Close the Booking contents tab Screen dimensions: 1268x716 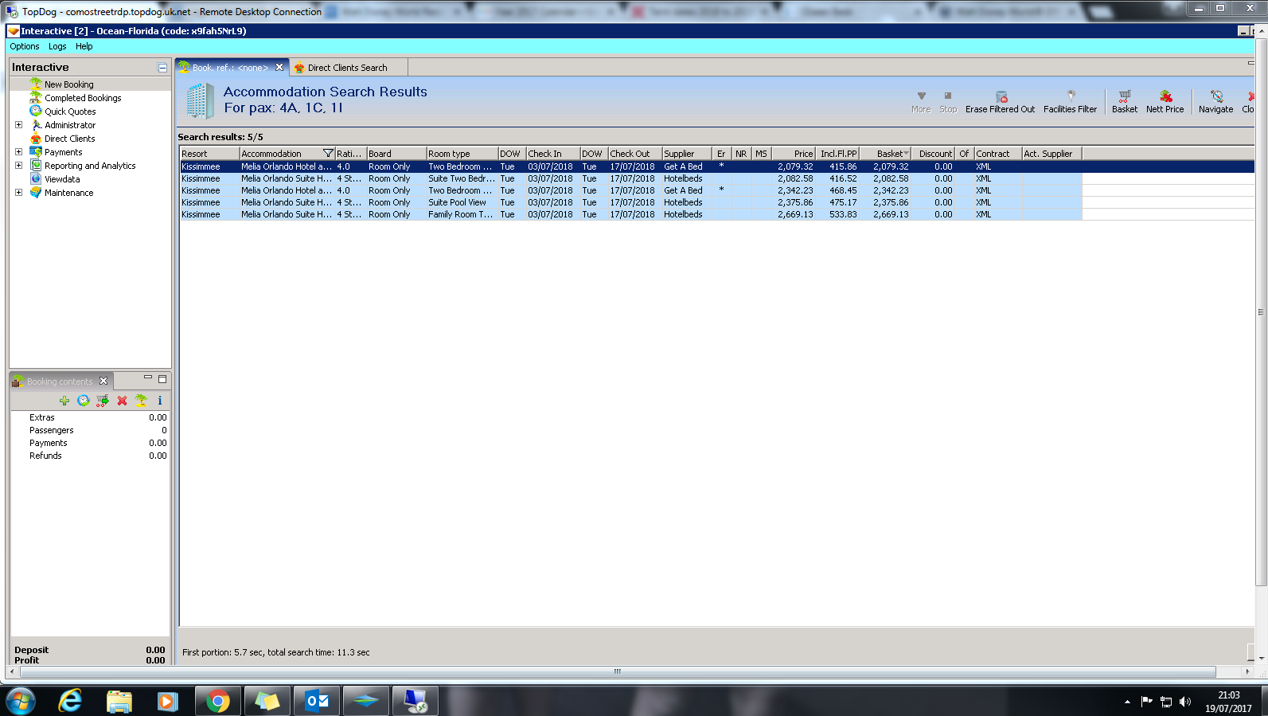(x=103, y=381)
